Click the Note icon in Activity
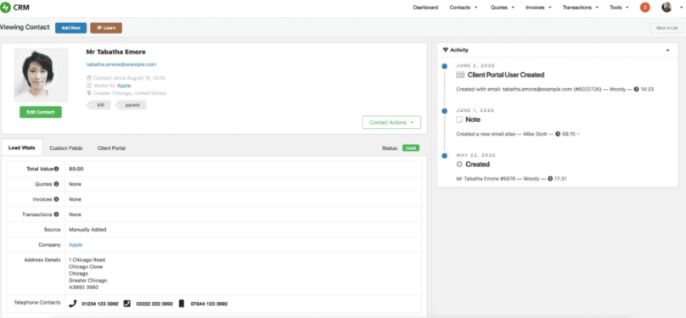Viewport: 686px width, 318px height. point(459,120)
